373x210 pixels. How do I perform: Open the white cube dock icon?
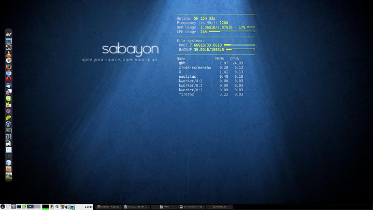[x=9, y=163]
